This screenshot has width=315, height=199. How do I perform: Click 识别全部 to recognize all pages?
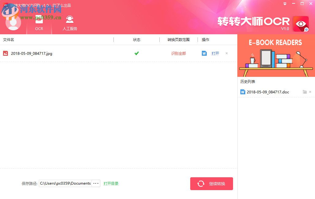coord(178,53)
